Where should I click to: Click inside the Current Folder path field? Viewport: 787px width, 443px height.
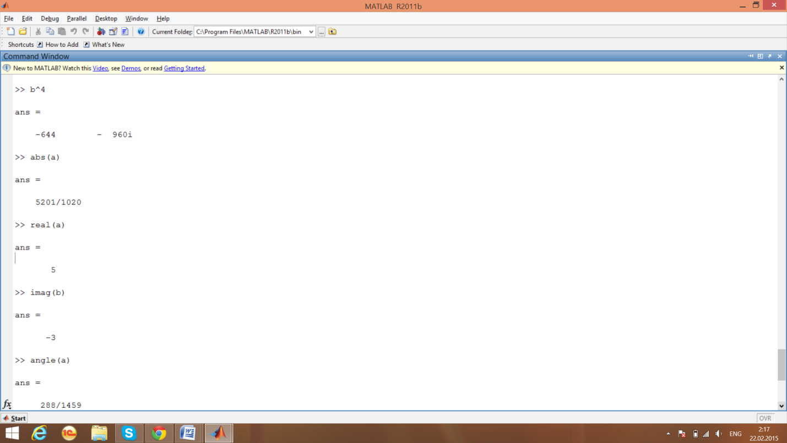[x=251, y=31]
